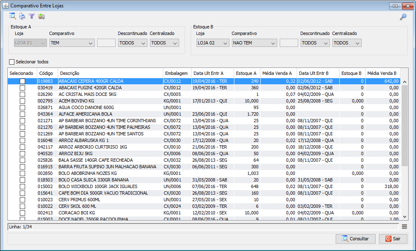
Task: Select checkbox for CORACAO BOI KG
Action: (22, 213)
